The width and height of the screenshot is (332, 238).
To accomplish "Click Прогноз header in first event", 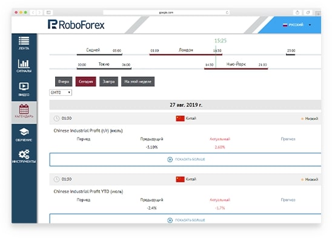I will (288, 139).
